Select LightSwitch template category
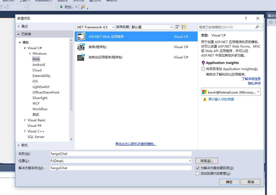Screen dimensions: 276x195 tap(41, 87)
